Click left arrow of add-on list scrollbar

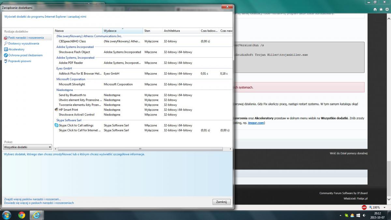55,149
